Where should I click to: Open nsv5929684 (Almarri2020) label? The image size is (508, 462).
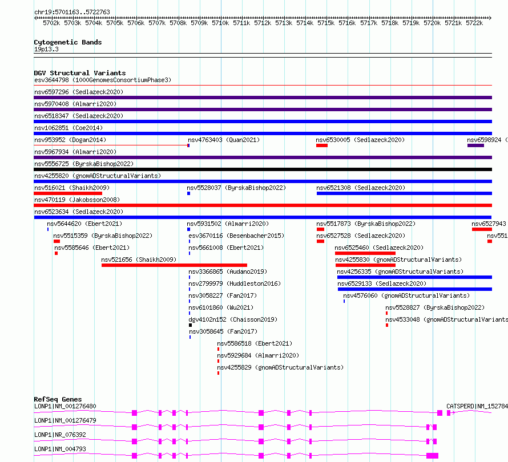(258, 355)
